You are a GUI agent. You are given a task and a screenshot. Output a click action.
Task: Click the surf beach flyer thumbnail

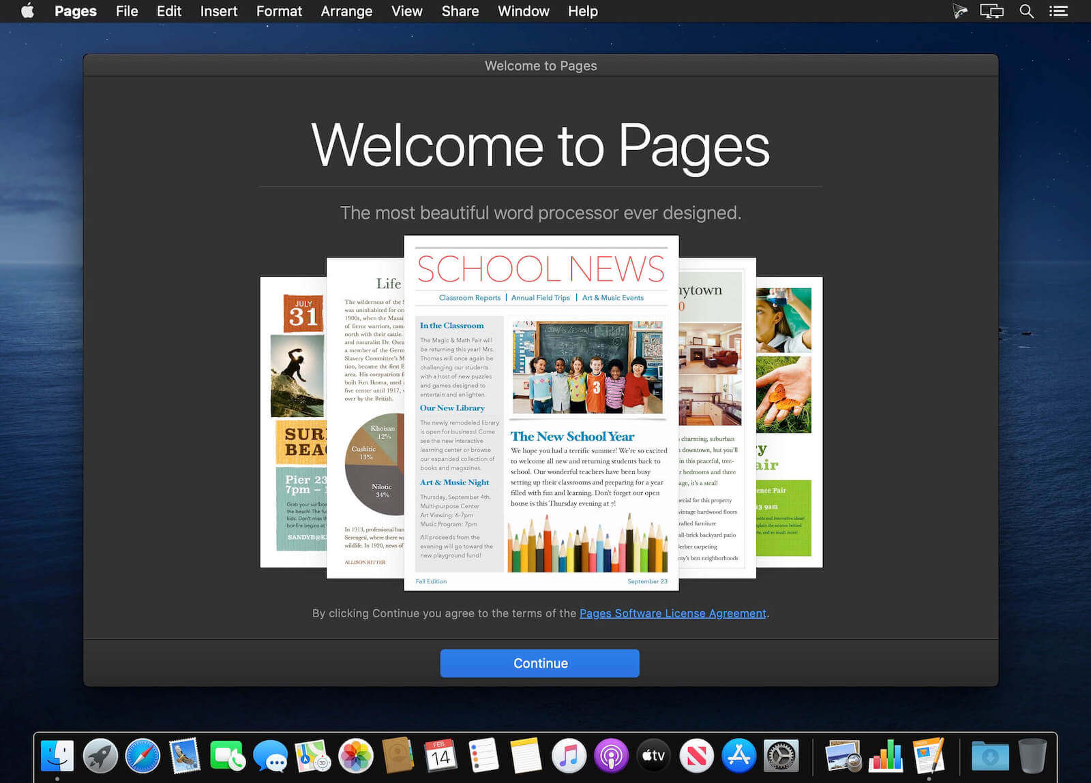[293, 422]
